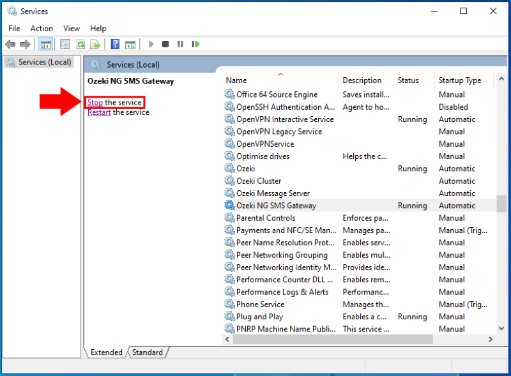Open the Properties toolbar icon
Image resolution: width=511 pixels, height=376 pixels.
point(65,44)
